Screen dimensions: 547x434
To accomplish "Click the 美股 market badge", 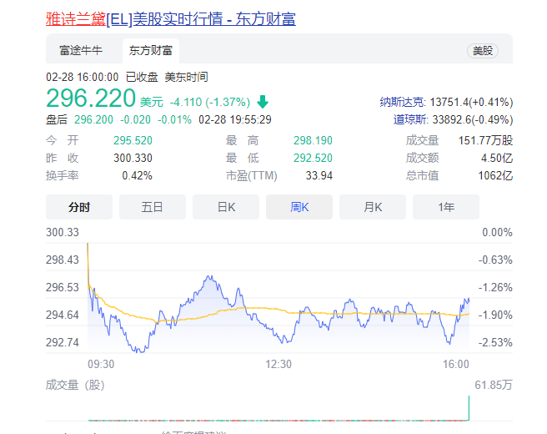I will [483, 51].
